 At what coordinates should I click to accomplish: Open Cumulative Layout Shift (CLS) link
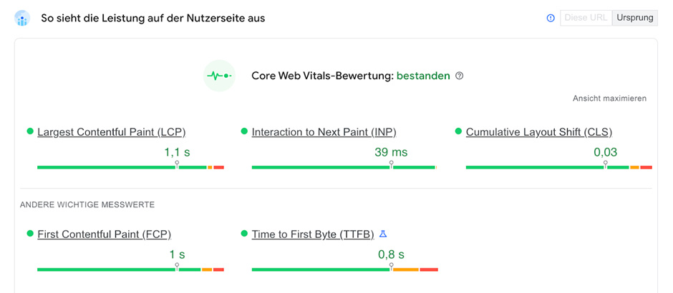(538, 132)
